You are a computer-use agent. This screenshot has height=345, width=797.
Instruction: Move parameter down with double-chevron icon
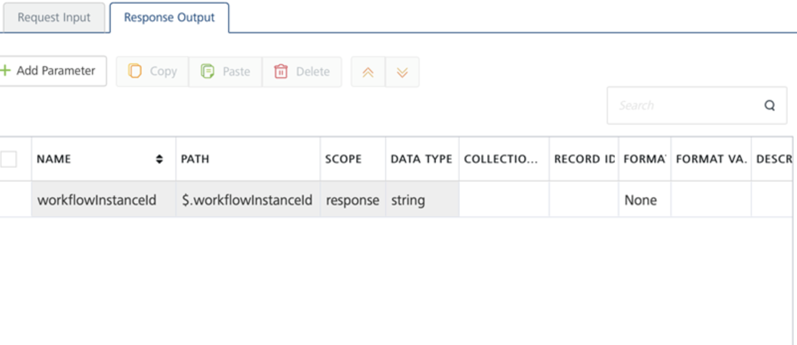click(402, 72)
